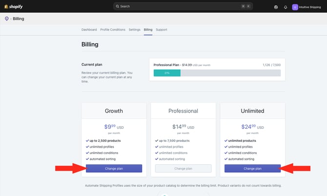Click checkmark beside 'unlimited products'

[x=226, y=140]
